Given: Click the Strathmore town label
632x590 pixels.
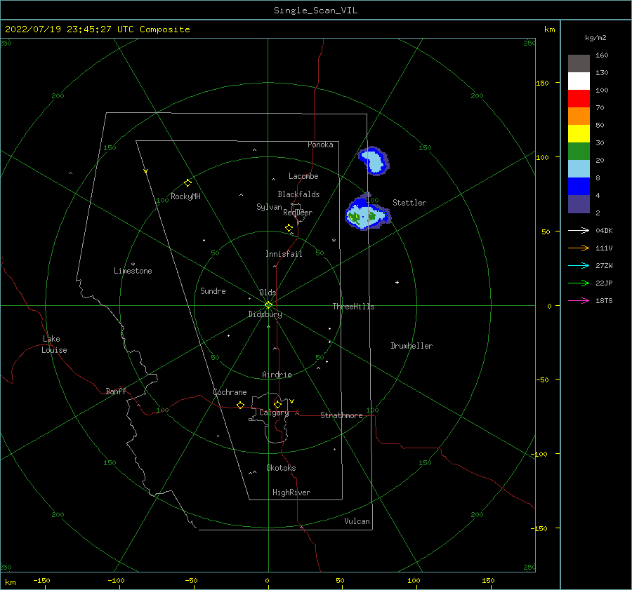Looking at the screenshot, I should [341, 415].
